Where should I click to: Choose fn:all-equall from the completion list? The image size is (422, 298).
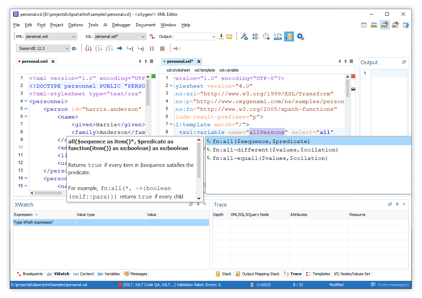pos(308,158)
